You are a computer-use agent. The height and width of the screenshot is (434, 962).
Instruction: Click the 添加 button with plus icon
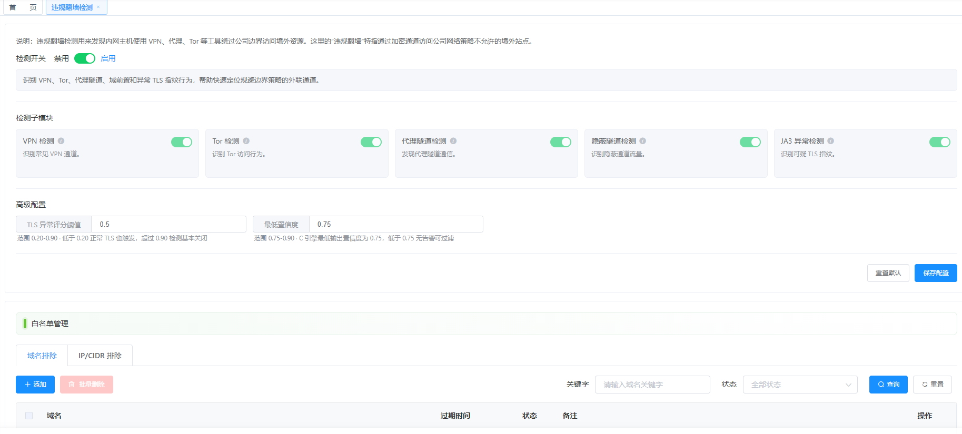[x=35, y=385]
